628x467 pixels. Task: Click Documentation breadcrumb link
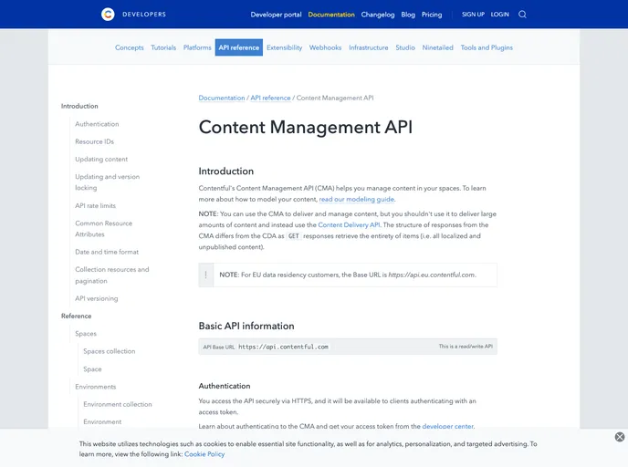coord(222,98)
